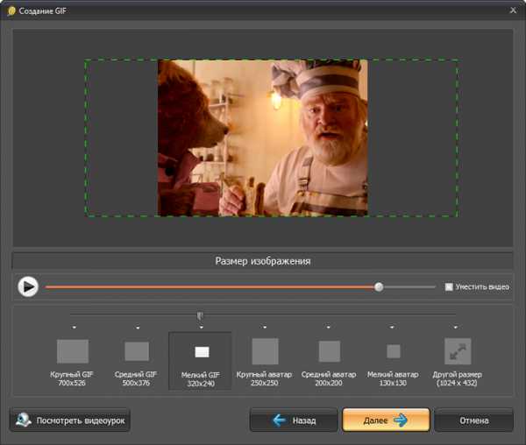Select the Крупный GIF 700x526 size icon

pyautogui.click(x=73, y=351)
